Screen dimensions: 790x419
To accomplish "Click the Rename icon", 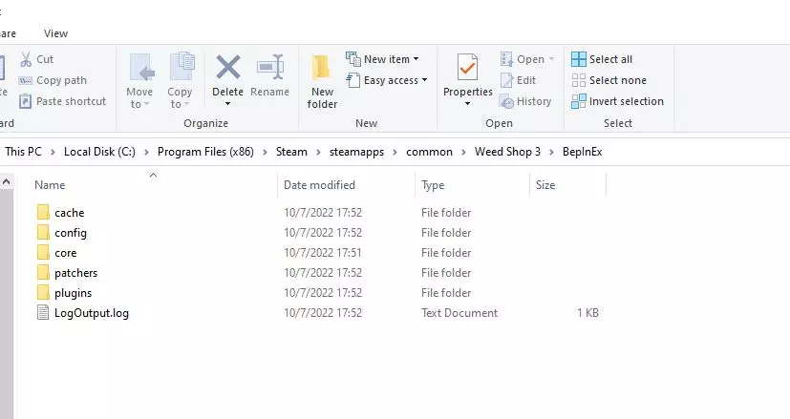I will pyautogui.click(x=270, y=67).
